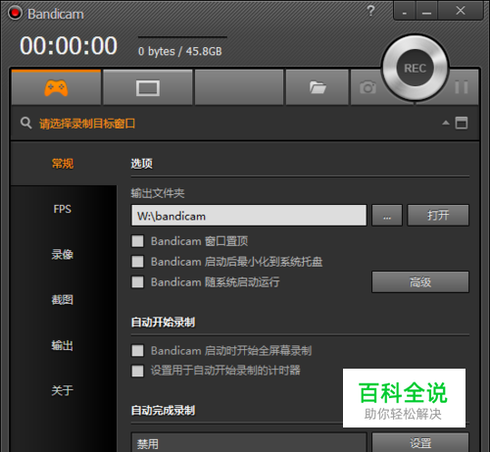Screen dimensions: 490x452
Task: Open help with the question mark icon
Action: (370, 11)
